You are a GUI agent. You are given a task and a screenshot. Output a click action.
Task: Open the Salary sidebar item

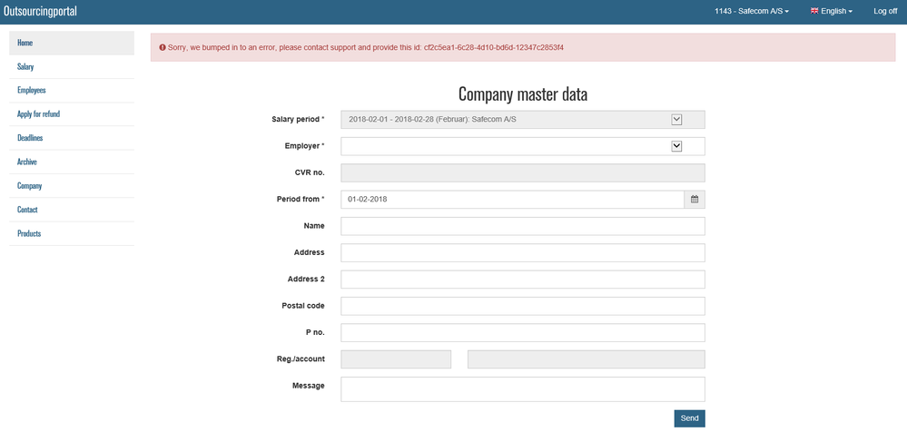[x=72, y=66]
